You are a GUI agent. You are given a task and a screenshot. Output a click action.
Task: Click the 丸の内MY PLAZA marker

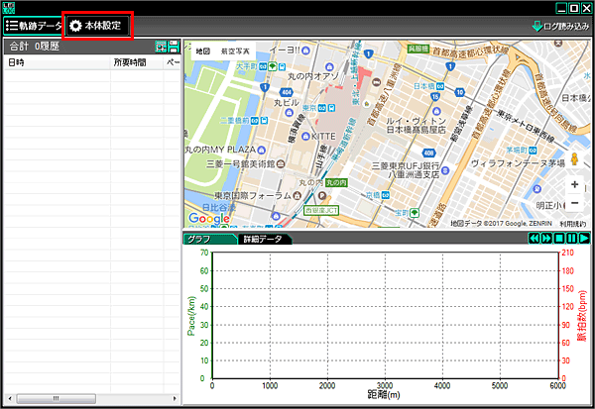point(261,151)
